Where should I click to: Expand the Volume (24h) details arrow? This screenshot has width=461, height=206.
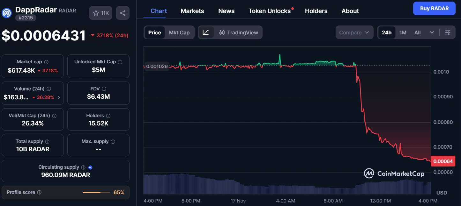tap(59, 97)
